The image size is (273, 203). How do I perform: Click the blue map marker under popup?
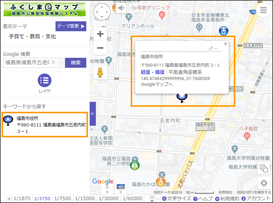pyautogui.click(x=182, y=98)
